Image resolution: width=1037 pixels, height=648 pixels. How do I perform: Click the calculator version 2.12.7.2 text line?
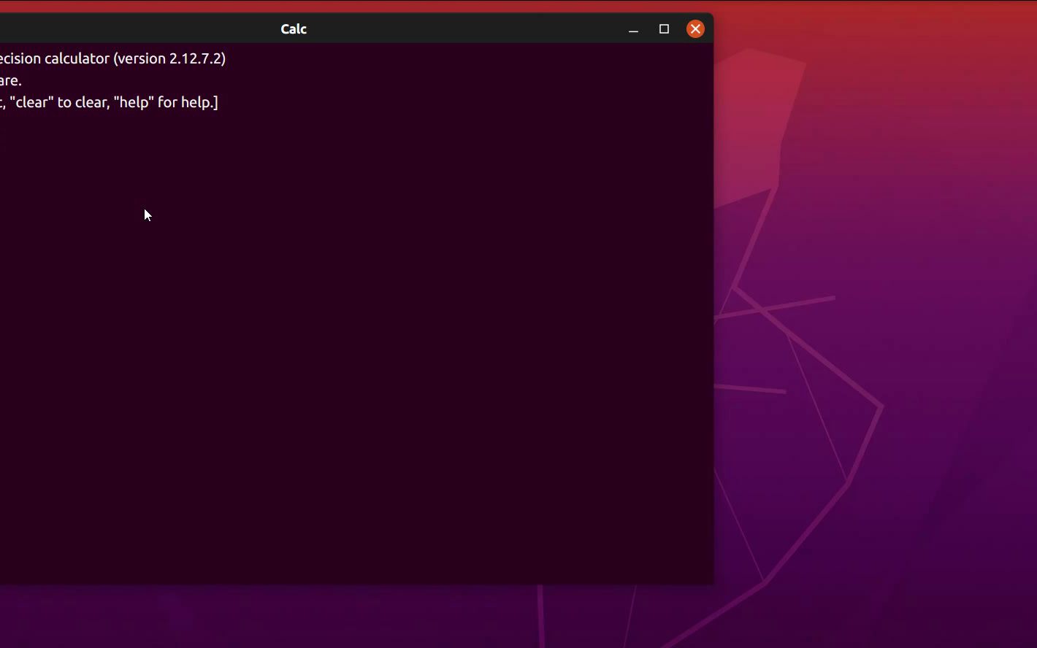pos(112,58)
